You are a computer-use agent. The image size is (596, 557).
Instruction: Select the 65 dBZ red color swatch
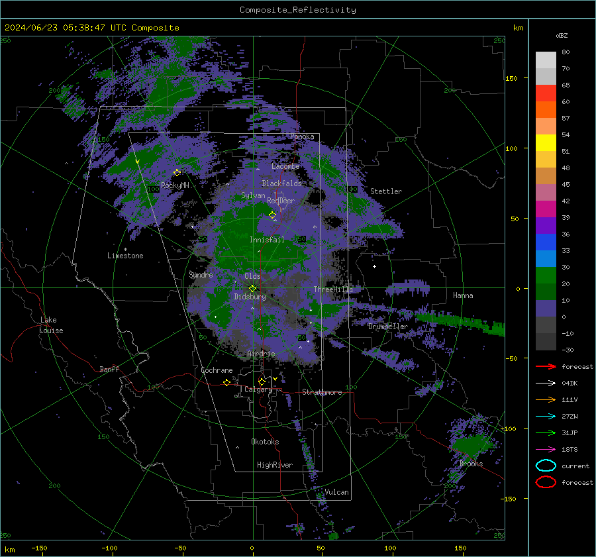546,93
